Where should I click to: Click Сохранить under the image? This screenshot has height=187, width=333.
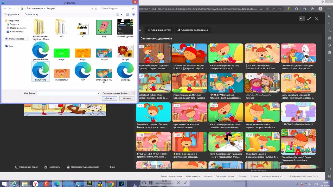pos(52,167)
